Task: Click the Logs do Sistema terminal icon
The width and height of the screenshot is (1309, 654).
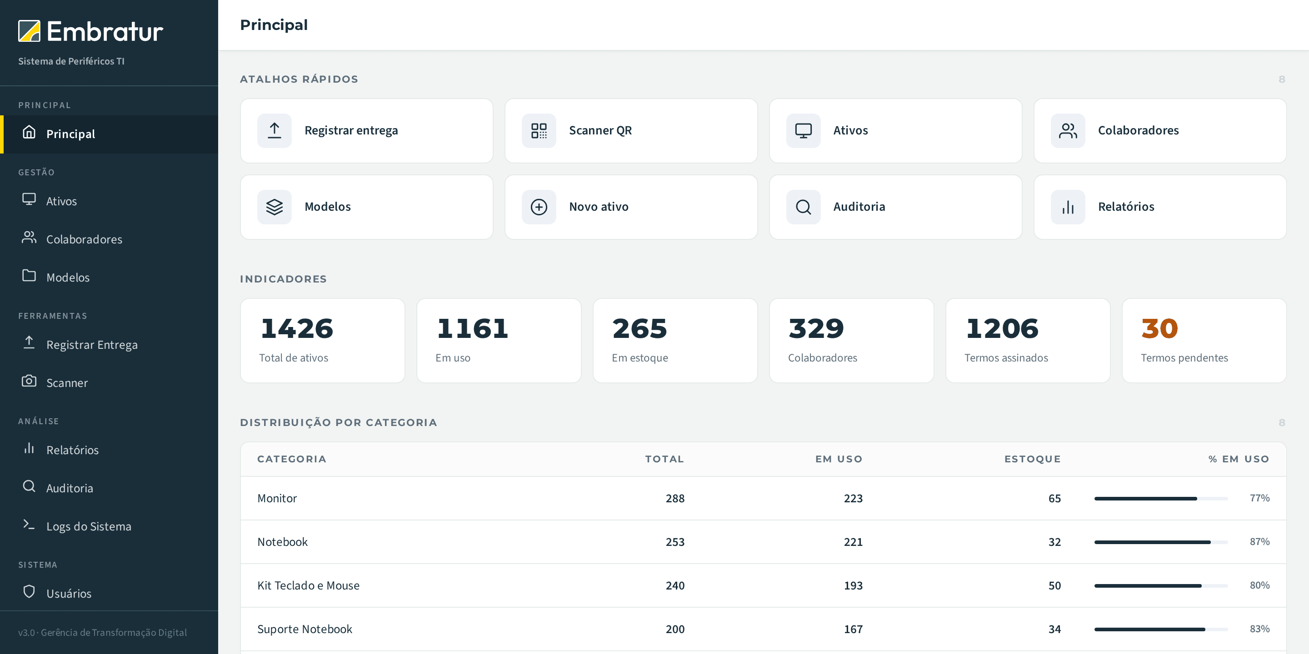Action: 29,525
